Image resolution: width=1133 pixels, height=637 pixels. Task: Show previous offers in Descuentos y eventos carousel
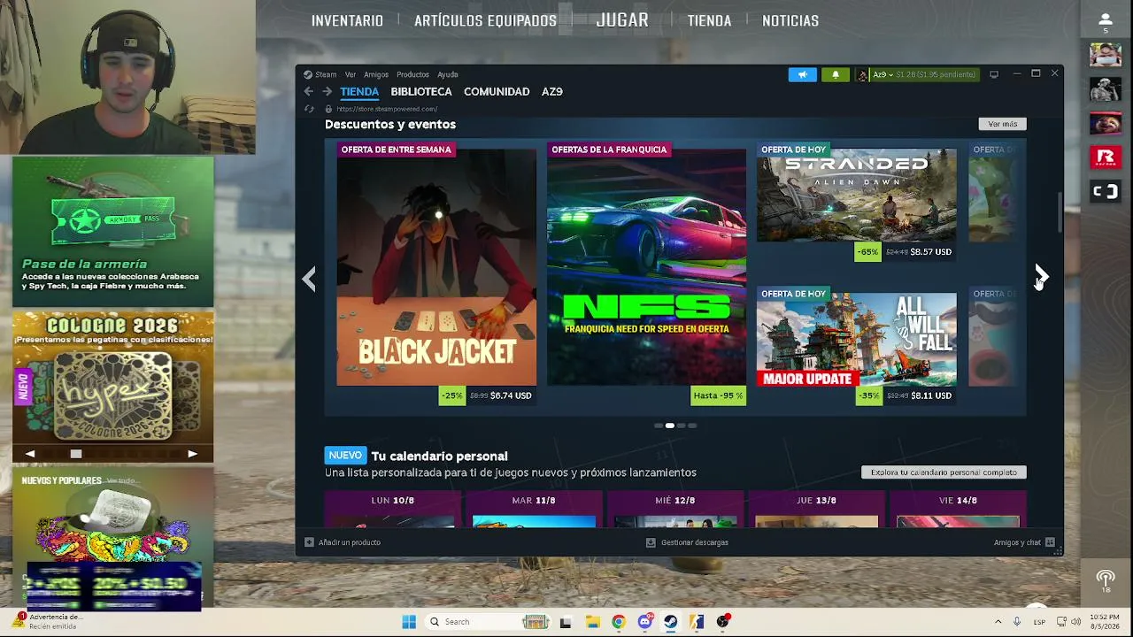[x=308, y=279]
